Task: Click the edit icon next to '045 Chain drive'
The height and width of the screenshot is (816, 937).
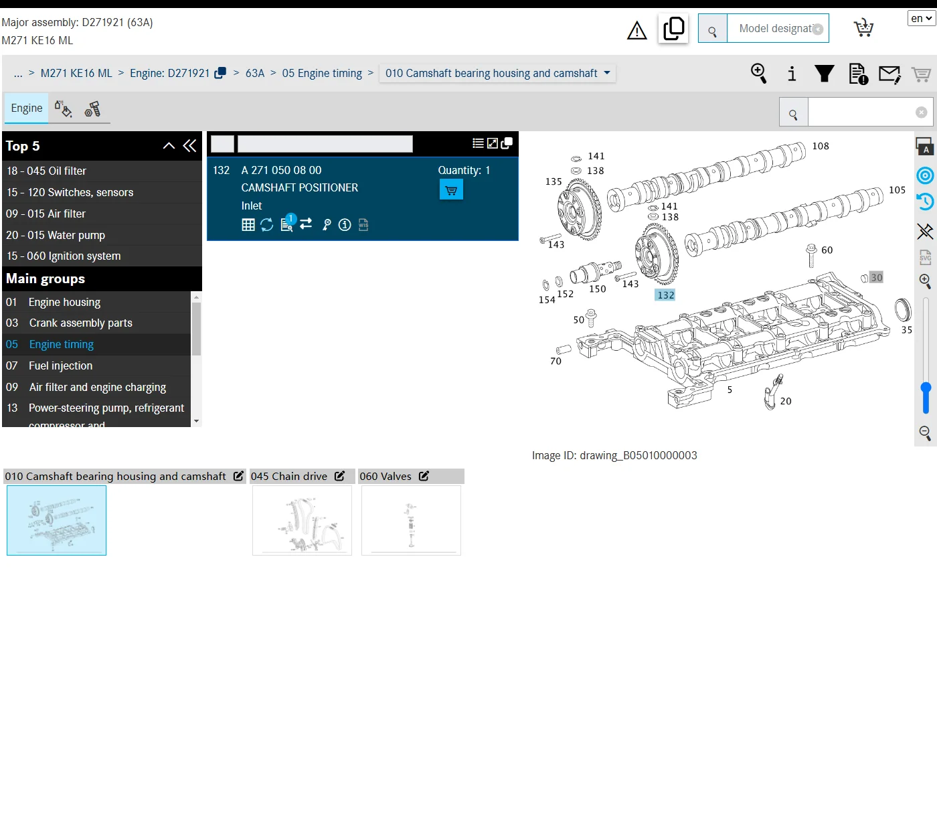Action: pyautogui.click(x=340, y=476)
